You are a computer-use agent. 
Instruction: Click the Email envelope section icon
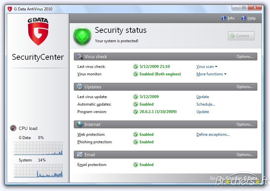tap(80, 155)
